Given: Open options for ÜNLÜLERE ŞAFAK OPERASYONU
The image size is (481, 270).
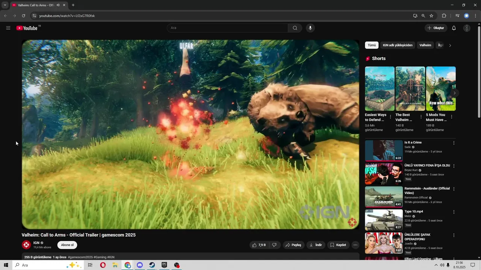Looking at the screenshot, I should (454, 235).
